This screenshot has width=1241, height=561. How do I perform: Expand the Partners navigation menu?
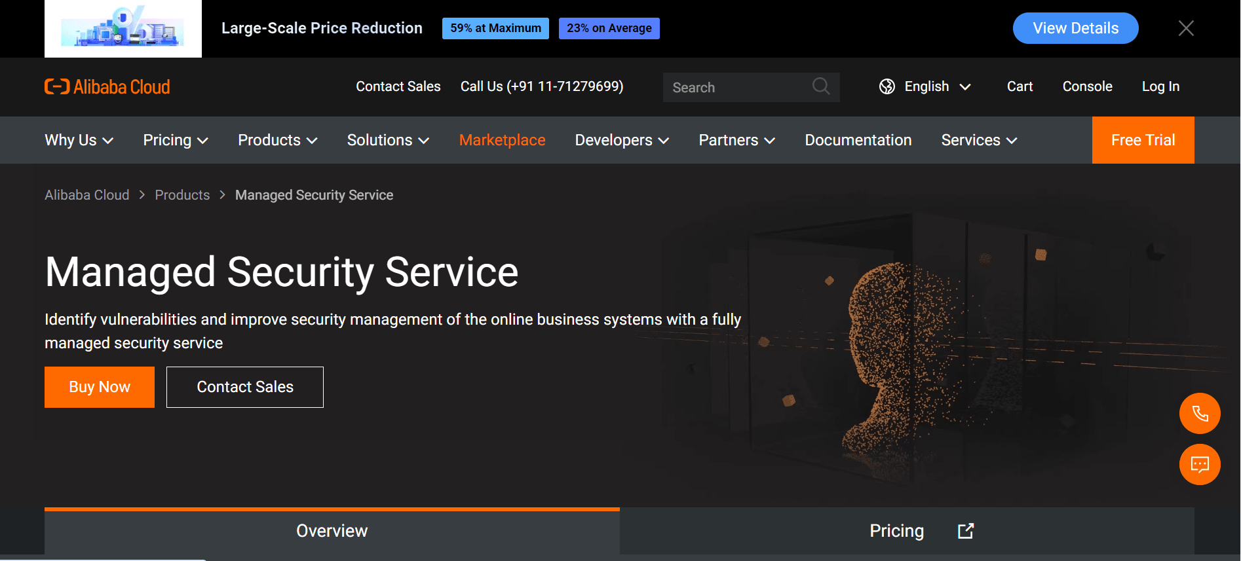[x=737, y=140]
